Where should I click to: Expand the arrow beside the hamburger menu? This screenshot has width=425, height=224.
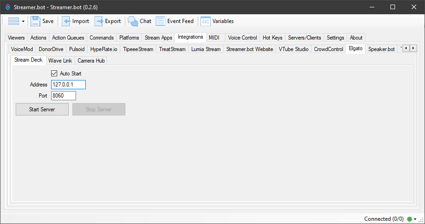[x=24, y=21]
